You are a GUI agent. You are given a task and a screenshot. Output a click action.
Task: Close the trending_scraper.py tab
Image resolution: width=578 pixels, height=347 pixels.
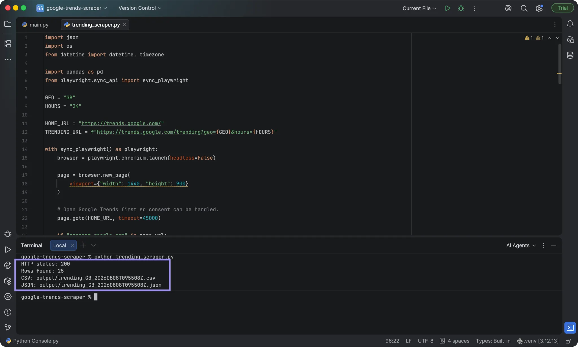[x=124, y=25]
